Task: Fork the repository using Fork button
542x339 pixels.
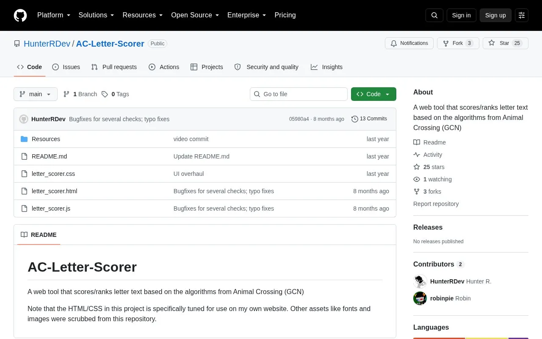Action: click(458, 43)
